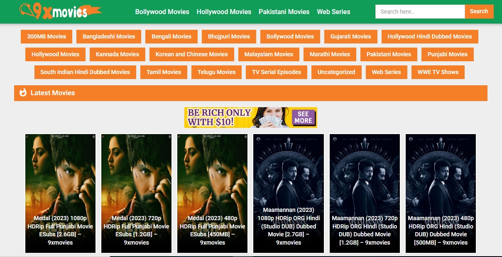502x257 pixels.
Task: Open the Bangladeshi Movies category
Action: tap(109, 36)
